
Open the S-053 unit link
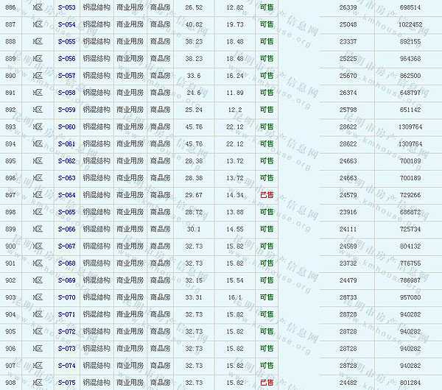[66, 7]
